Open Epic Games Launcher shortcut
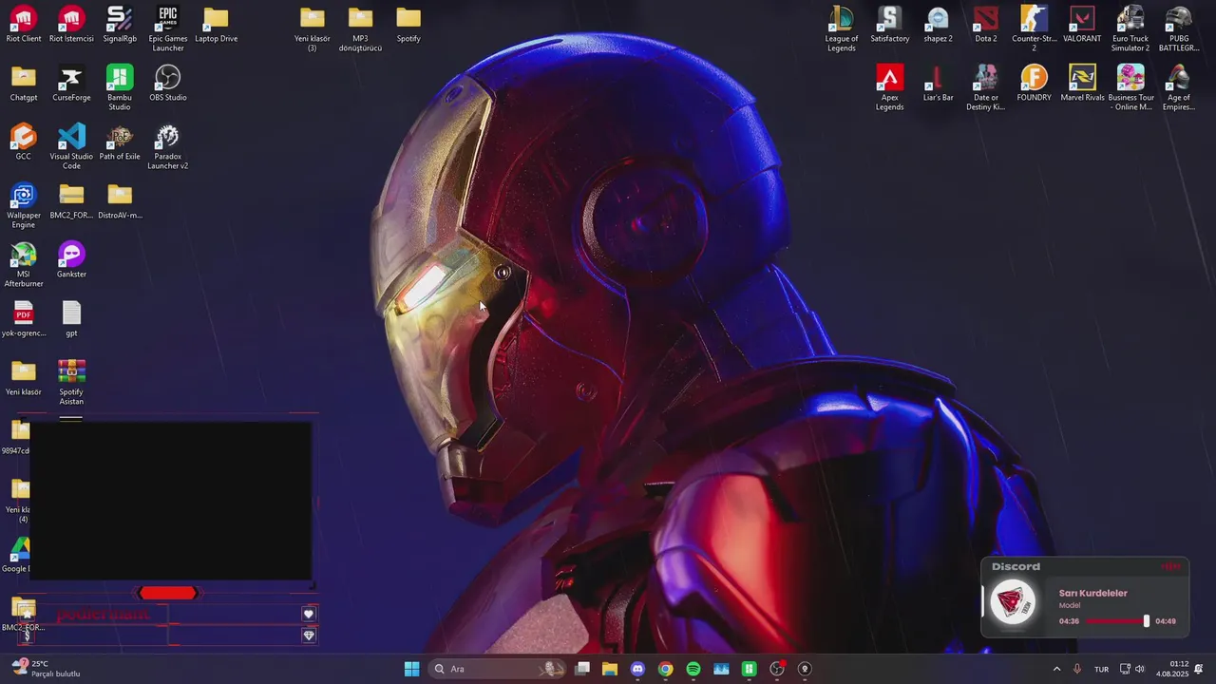1216x684 pixels. pyautogui.click(x=168, y=28)
